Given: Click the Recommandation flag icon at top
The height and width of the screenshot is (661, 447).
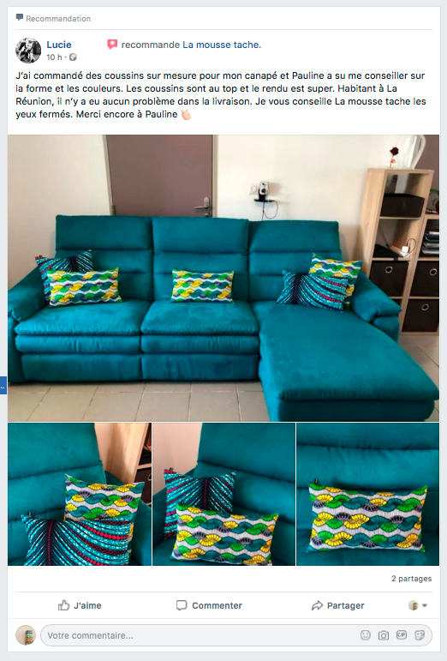Looking at the screenshot, I should [x=20, y=18].
